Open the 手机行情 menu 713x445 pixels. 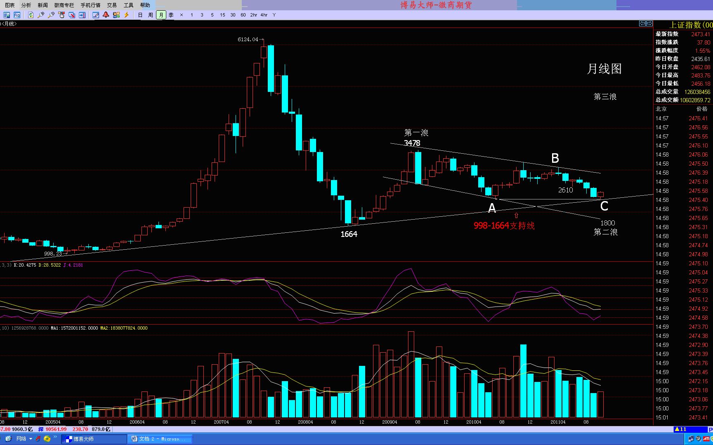tap(90, 5)
